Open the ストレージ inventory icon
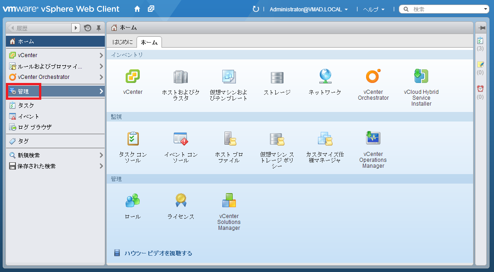 click(x=277, y=78)
